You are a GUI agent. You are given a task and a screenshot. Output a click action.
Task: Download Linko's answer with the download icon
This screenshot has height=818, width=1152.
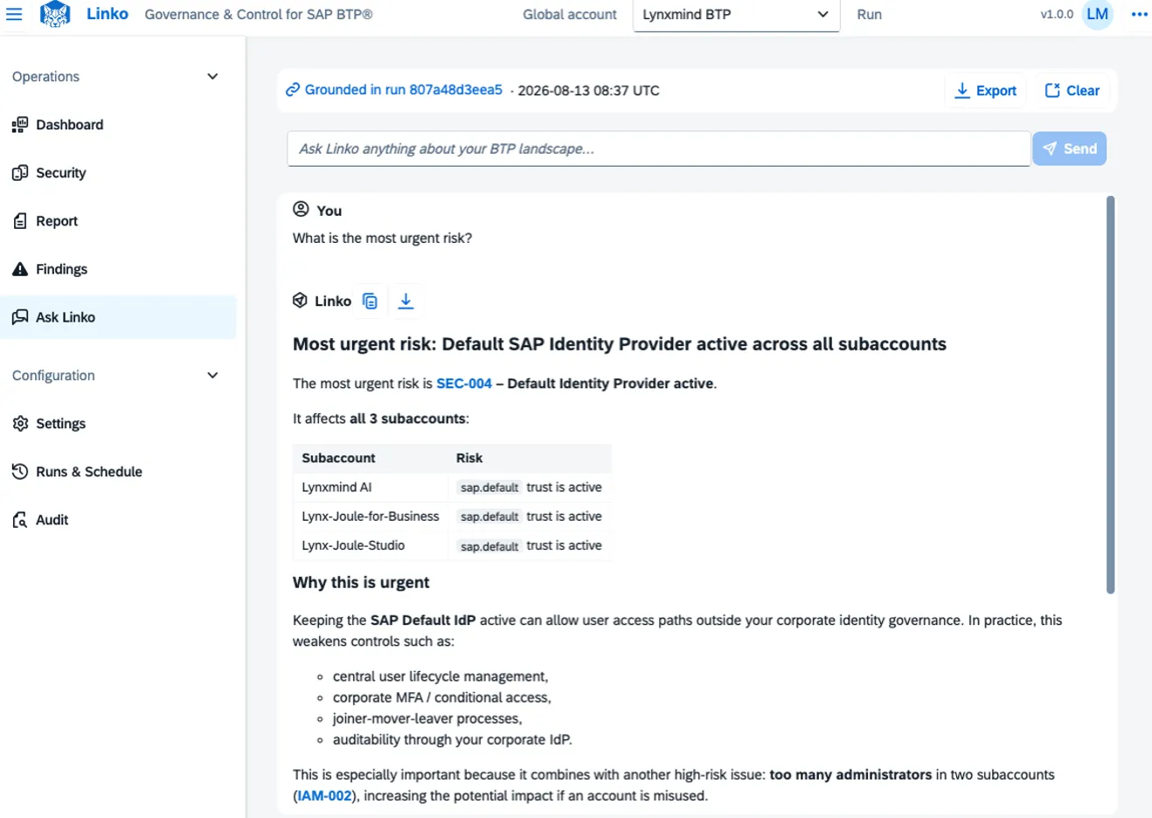(406, 301)
